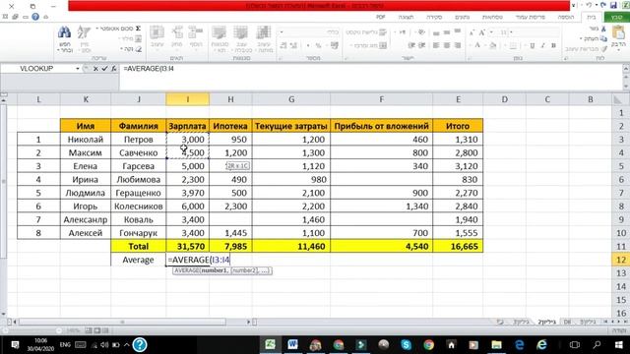Open Insert Function fx button

114,69
